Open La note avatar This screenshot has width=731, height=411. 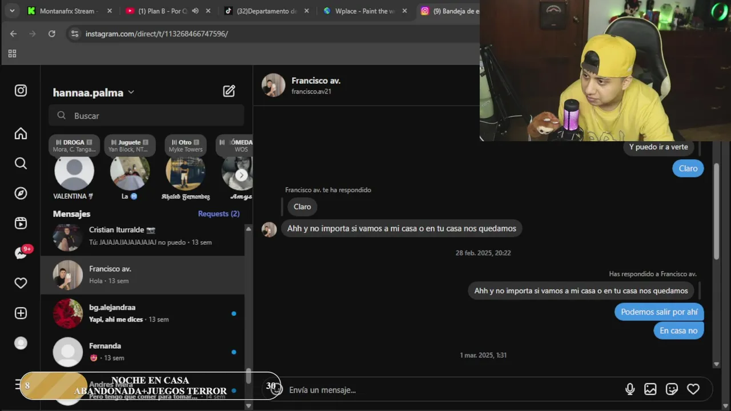point(130,171)
